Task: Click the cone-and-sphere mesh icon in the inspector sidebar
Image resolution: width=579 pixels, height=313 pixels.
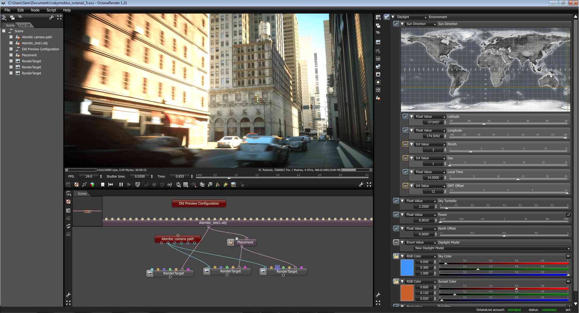Action: tap(378, 98)
